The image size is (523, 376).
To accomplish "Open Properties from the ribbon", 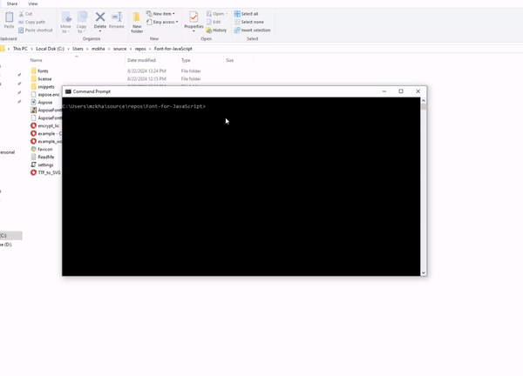I will (194, 20).
